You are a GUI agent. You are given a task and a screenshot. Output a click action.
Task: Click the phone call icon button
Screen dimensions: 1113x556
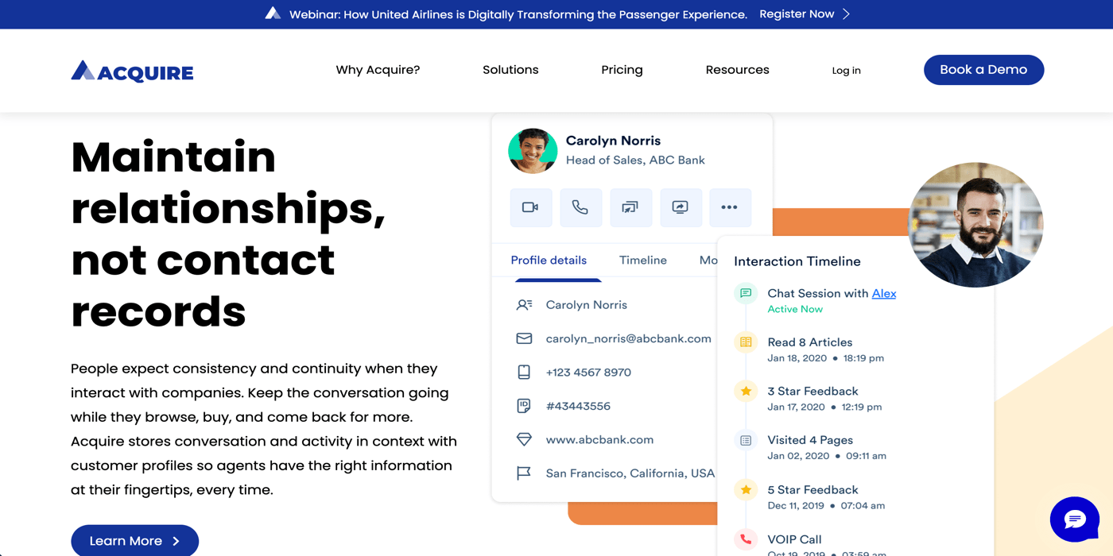pyautogui.click(x=580, y=207)
